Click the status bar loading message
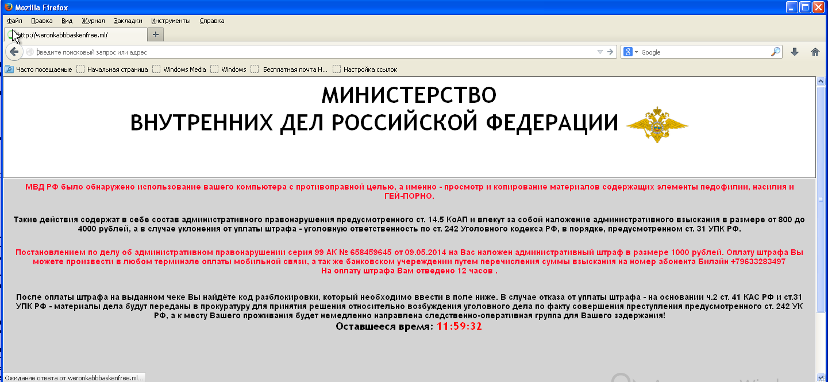 click(74, 378)
